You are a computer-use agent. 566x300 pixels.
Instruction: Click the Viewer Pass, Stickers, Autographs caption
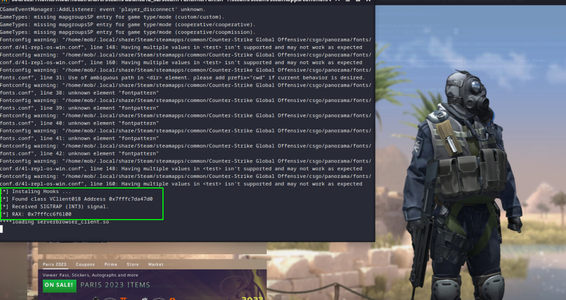pyautogui.click(x=90, y=275)
